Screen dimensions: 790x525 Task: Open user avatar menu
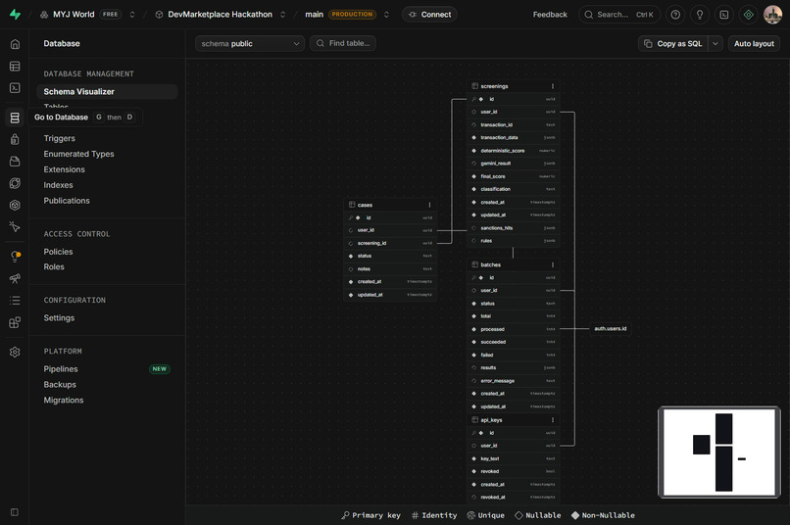[x=772, y=15]
